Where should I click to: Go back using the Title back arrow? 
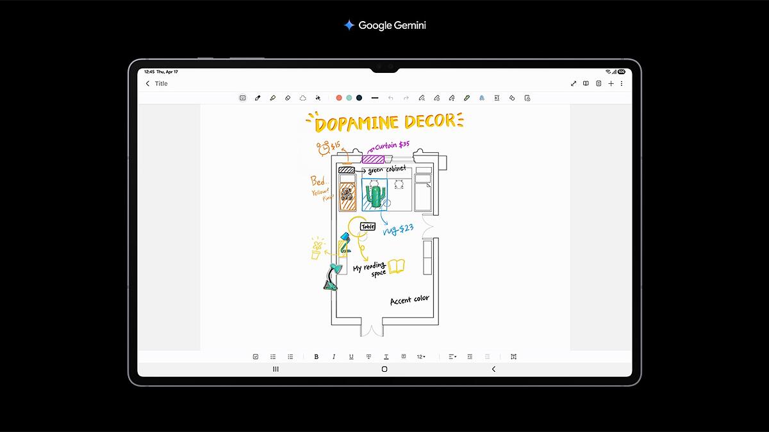click(x=147, y=84)
